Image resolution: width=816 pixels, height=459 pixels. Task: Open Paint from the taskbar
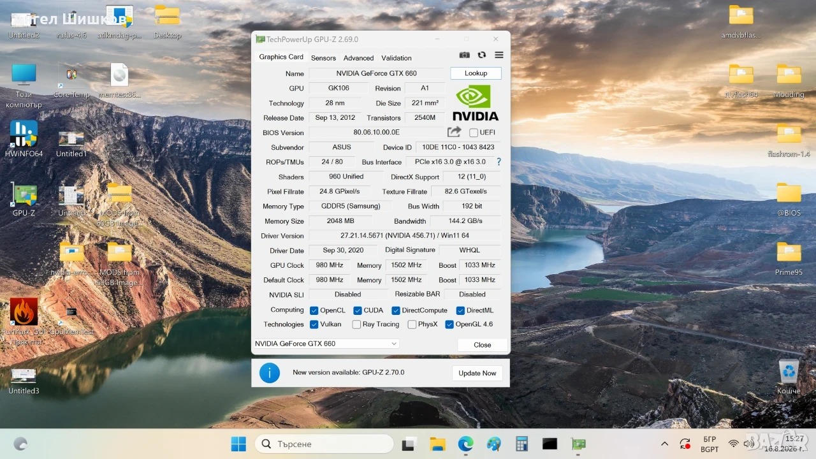tap(493, 444)
